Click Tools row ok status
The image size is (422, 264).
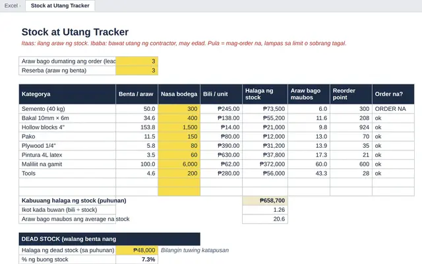[393, 173]
